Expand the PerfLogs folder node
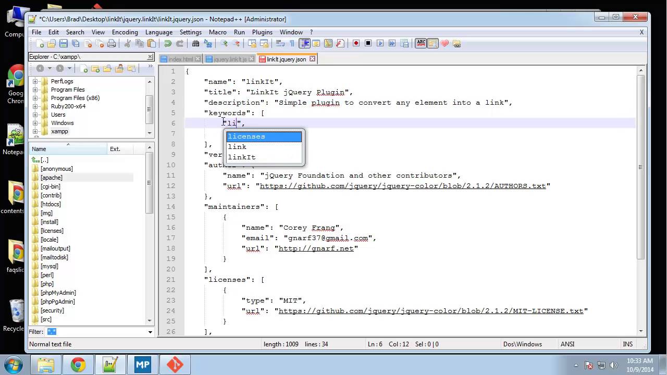Image resolution: width=667 pixels, height=375 pixels. 35,81
